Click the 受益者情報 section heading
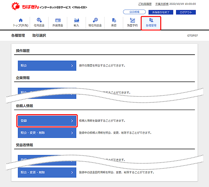The height and width of the screenshot is (187, 209). [x=24, y=145]
